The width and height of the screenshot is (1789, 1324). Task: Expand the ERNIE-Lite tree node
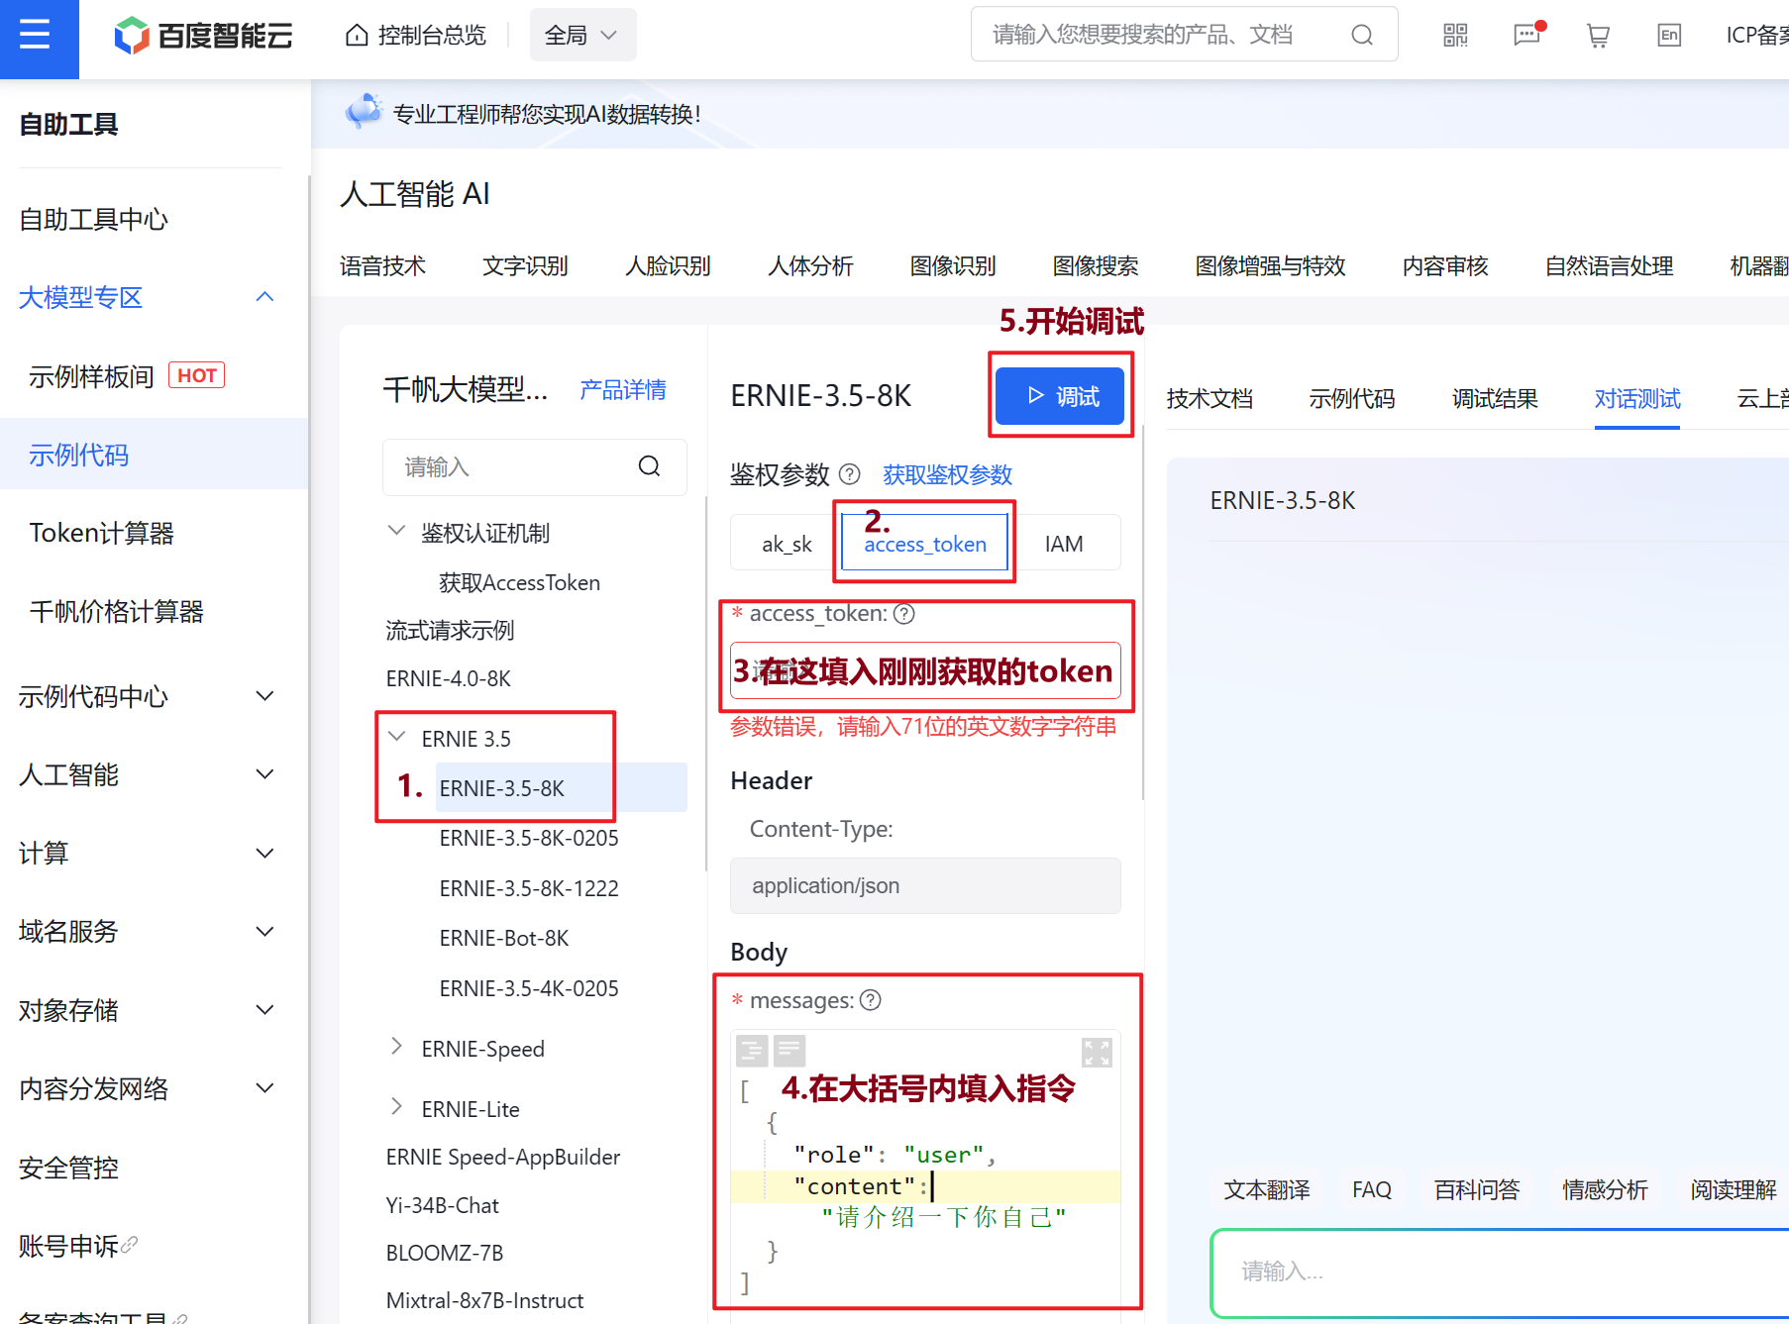(x=396, y=1108)
